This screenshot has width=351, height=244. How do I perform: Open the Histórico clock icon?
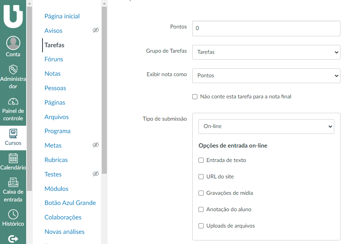pos(13,214)
